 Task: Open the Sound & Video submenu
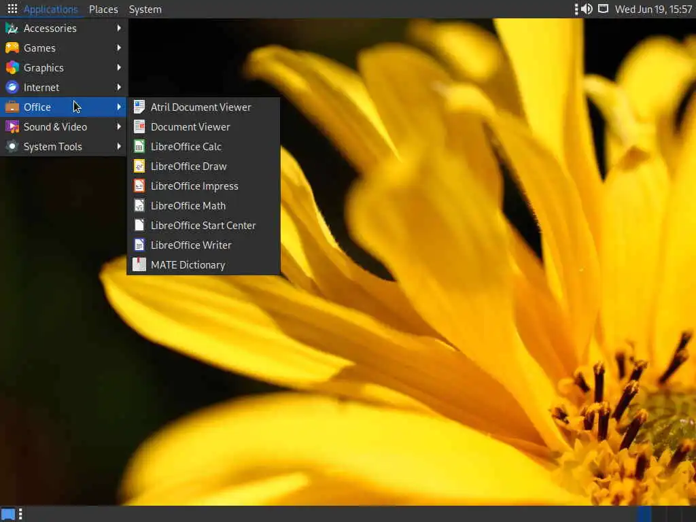pos(64,127)
